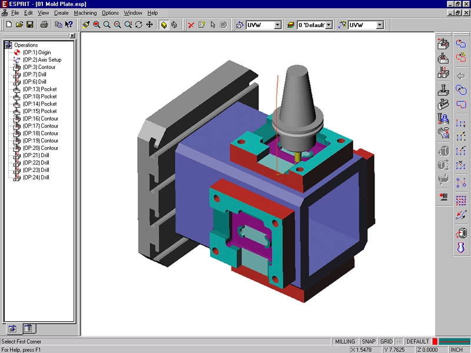Image resolution: width=471 pixels, height=353 pixels.
Task: Open an existing file with folder icon
Action: (19, 25)
